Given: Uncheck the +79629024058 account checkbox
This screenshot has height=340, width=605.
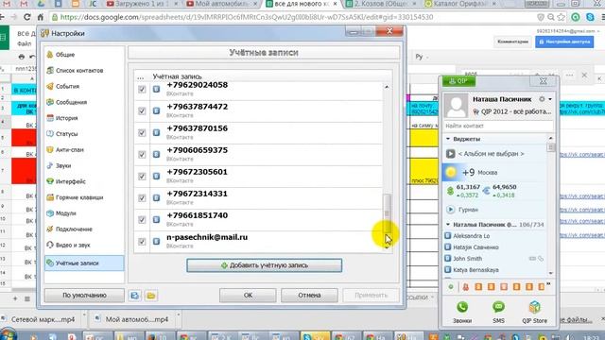Looking at the screenshot, I should [142, 90].
